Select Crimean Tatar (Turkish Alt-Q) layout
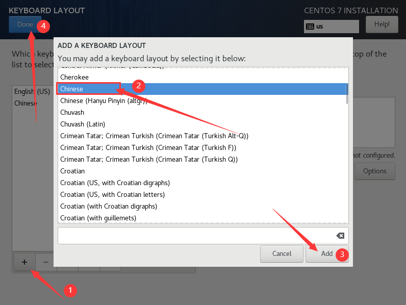 (154, 136)
